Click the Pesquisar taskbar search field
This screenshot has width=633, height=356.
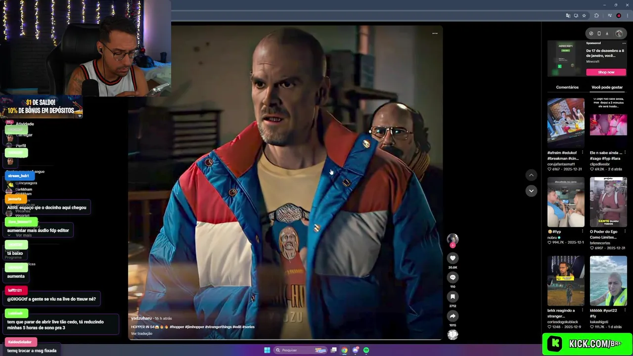point(301,350)
